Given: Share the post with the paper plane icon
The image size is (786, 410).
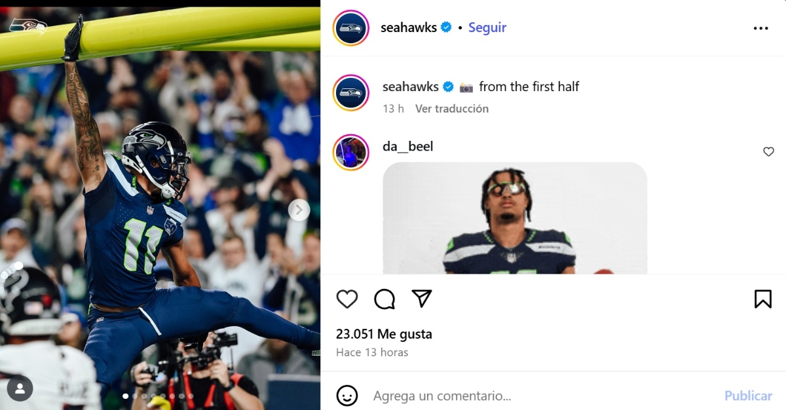Looking at the screenshot, I should click(422, 299).
